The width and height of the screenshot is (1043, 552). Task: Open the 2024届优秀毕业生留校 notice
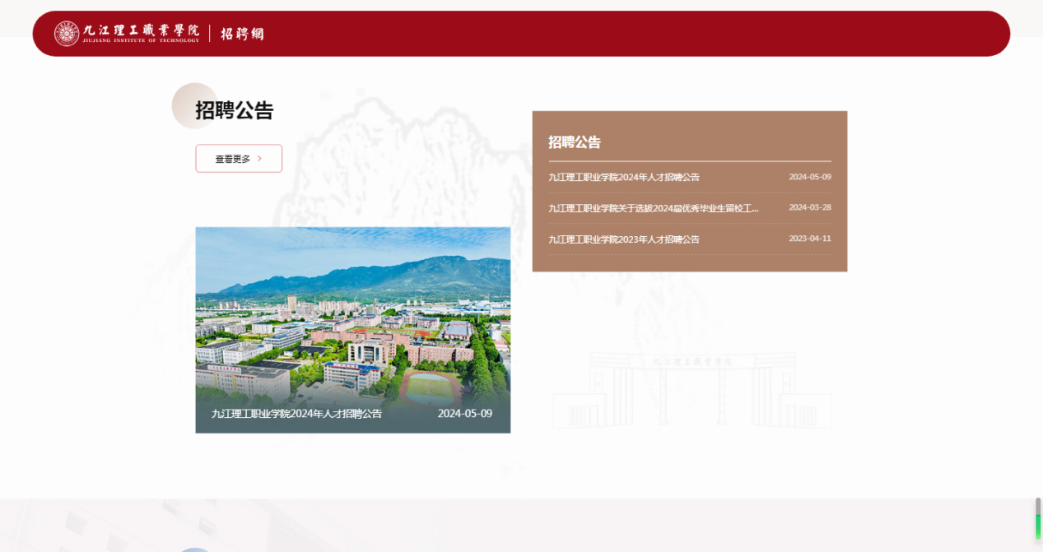[653, 207]
